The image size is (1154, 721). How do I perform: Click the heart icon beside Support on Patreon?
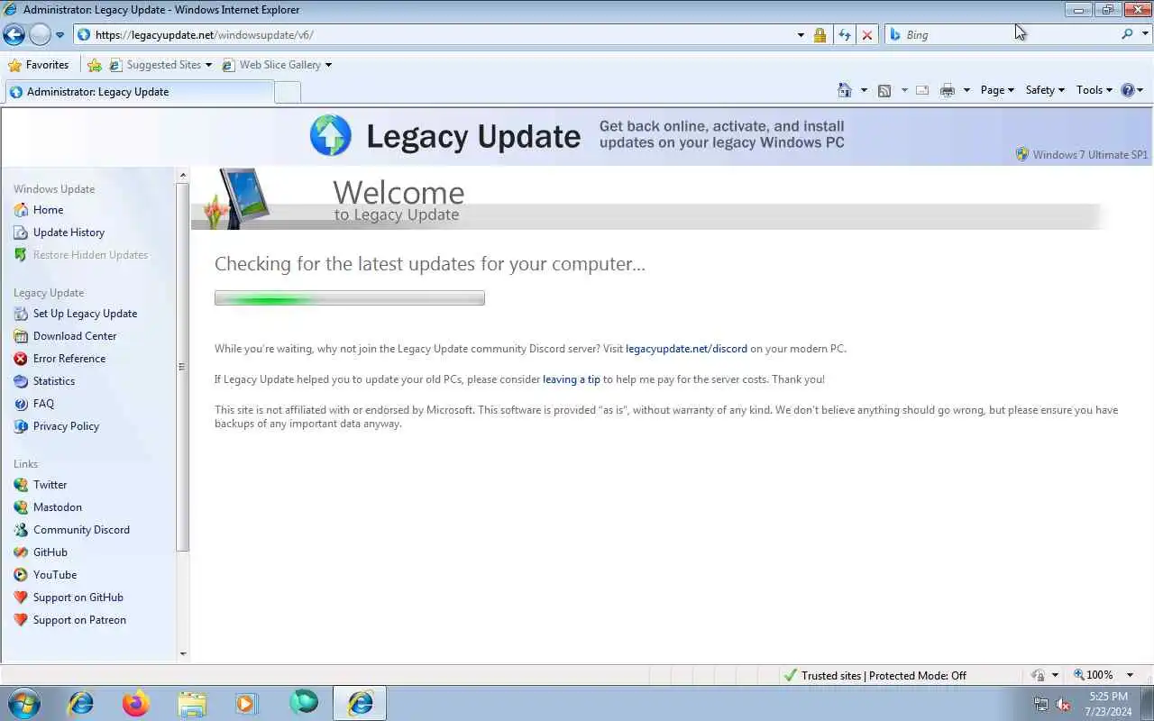(x=21, y=620)
